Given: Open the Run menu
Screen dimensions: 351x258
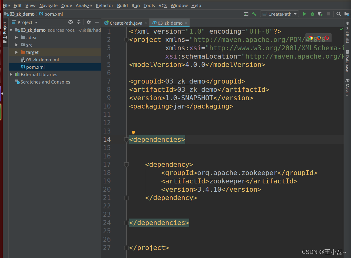Looking at the screenshot, I should [136, 5].
